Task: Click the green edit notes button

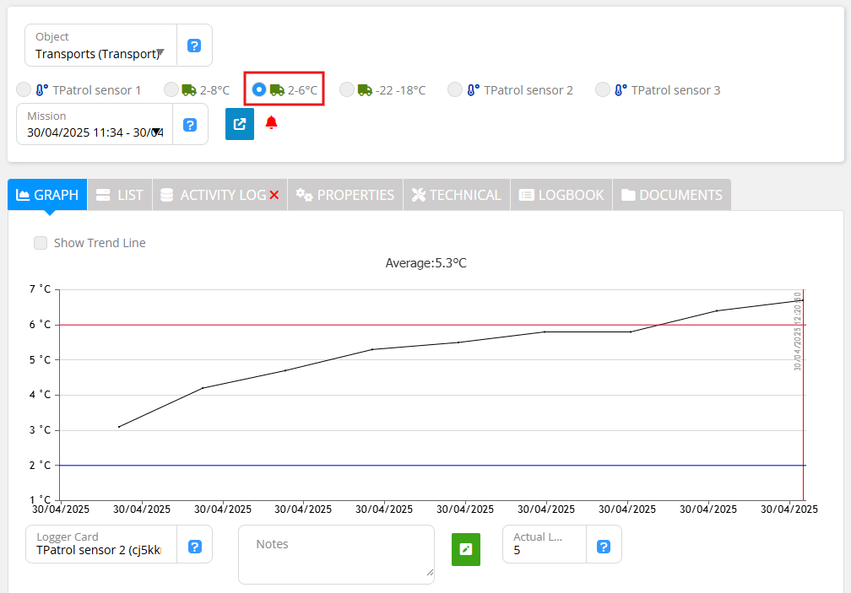Action: click(465, 549)
